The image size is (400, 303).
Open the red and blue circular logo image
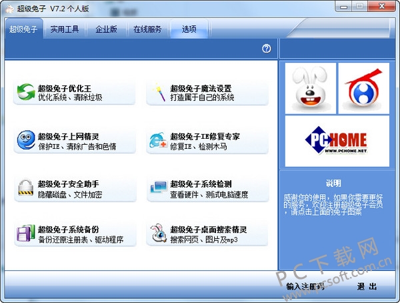(364, 88)
